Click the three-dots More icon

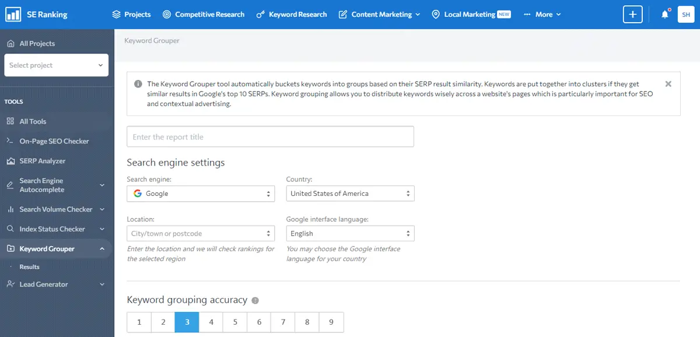527,15
